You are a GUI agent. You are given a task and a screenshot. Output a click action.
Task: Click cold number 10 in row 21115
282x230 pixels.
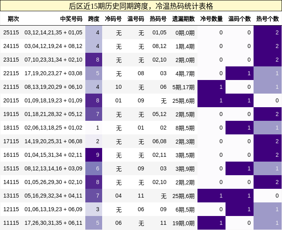[119, 87]
